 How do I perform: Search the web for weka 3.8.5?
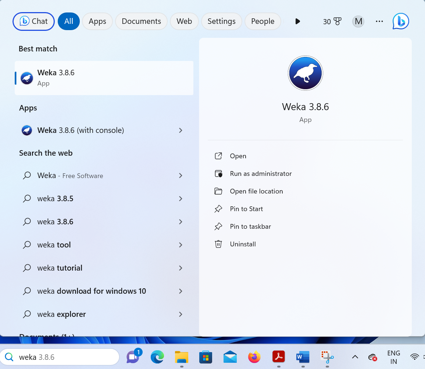[x=55, y=199]
